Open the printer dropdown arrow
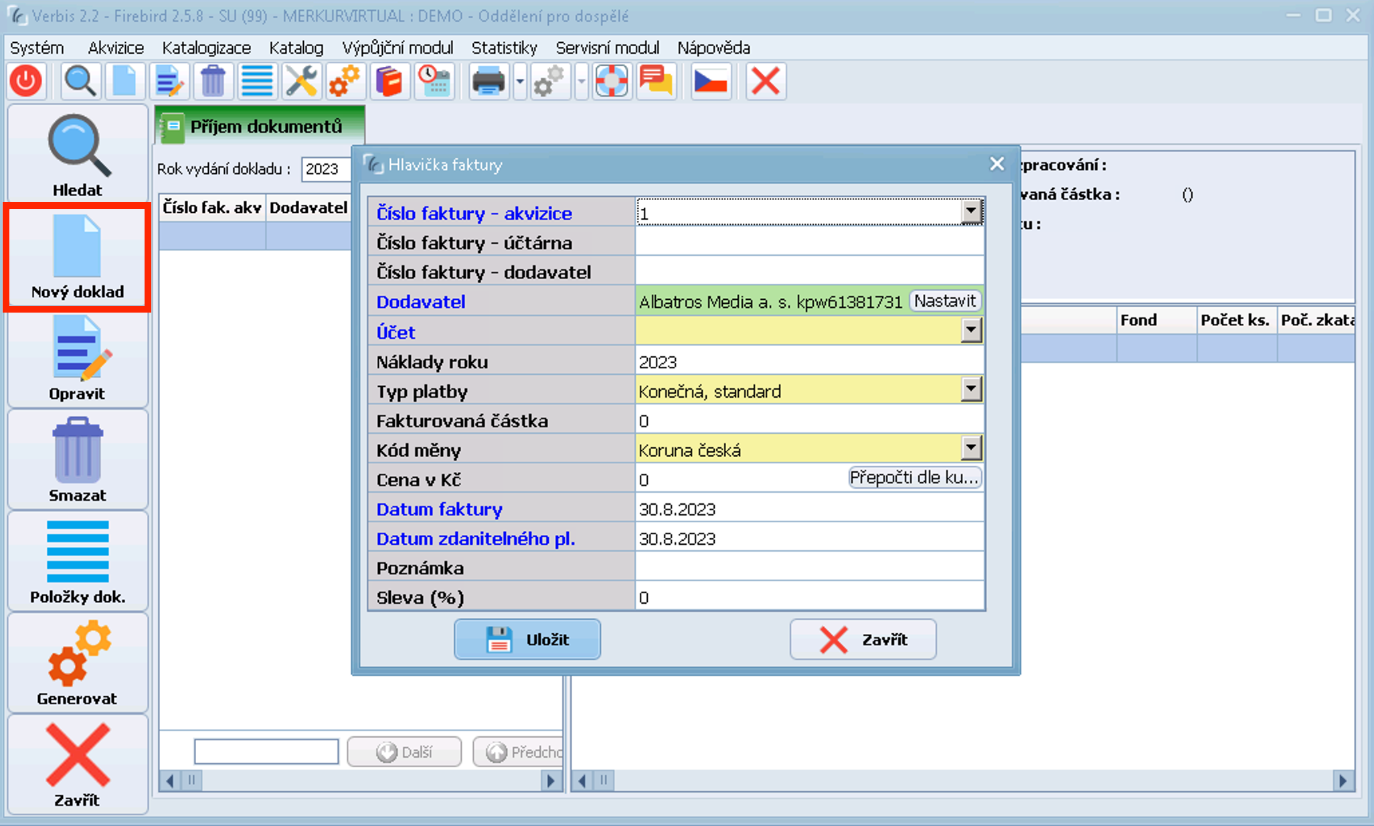This screenshot has height=826, width=1374. pyautogui.click(x=520, y=82)
